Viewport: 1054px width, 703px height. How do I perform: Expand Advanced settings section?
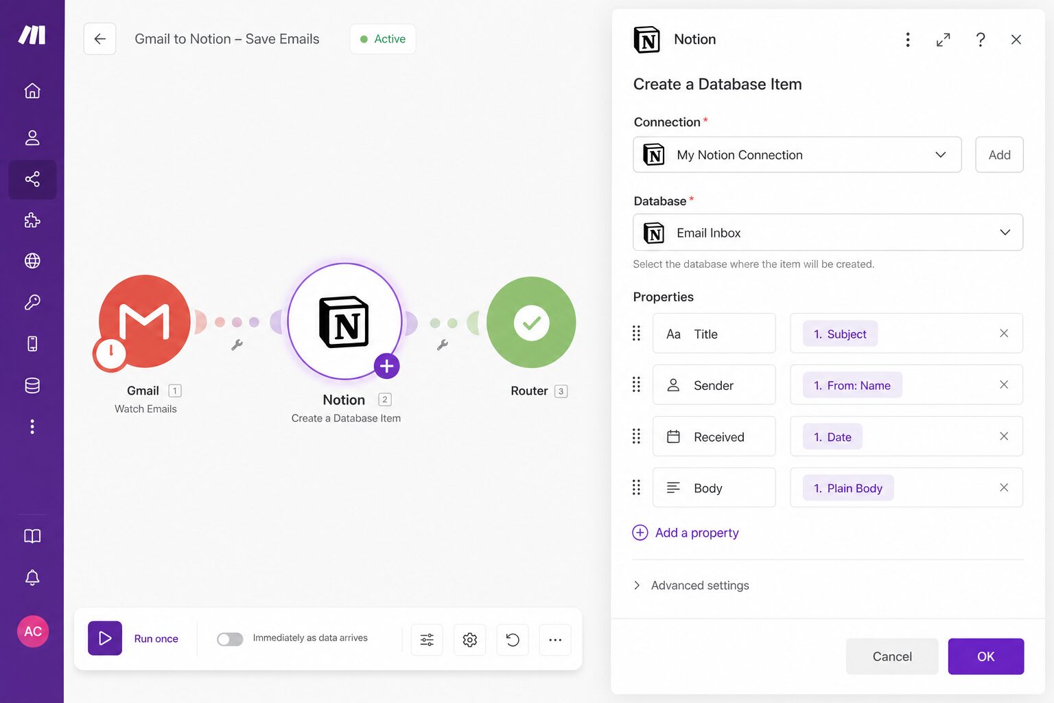tap(692, 585)
